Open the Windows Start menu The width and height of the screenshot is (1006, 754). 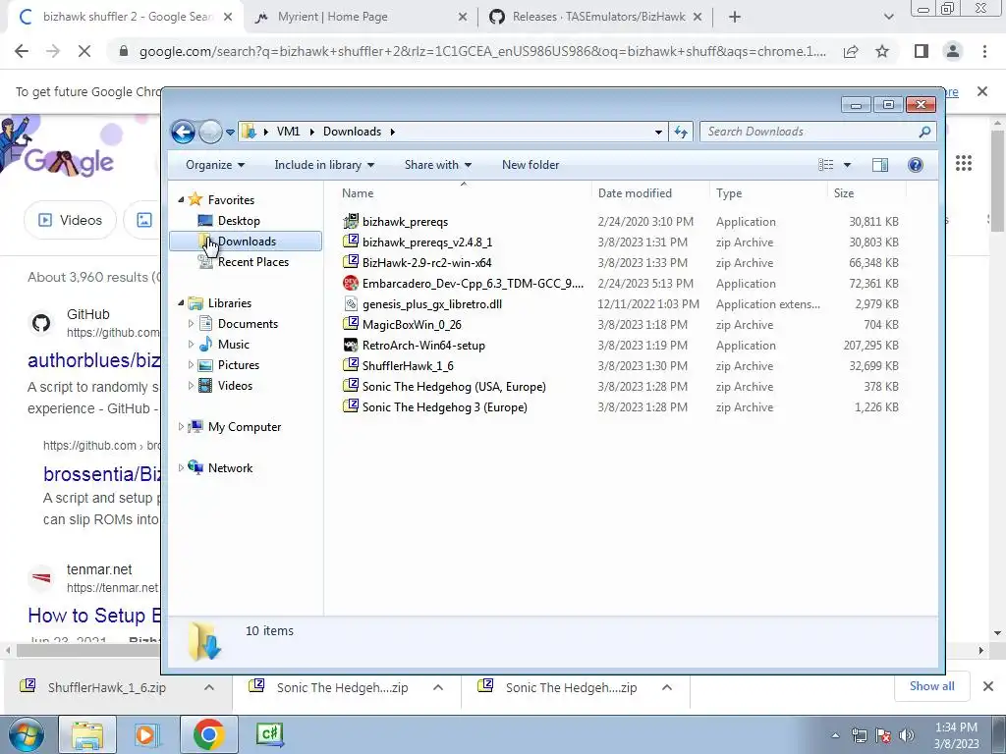pyautogui.click(x=27, y=734)
